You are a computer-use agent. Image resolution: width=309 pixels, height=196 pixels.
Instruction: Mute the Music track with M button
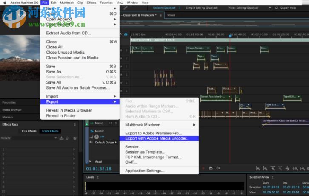pos(111,123)
